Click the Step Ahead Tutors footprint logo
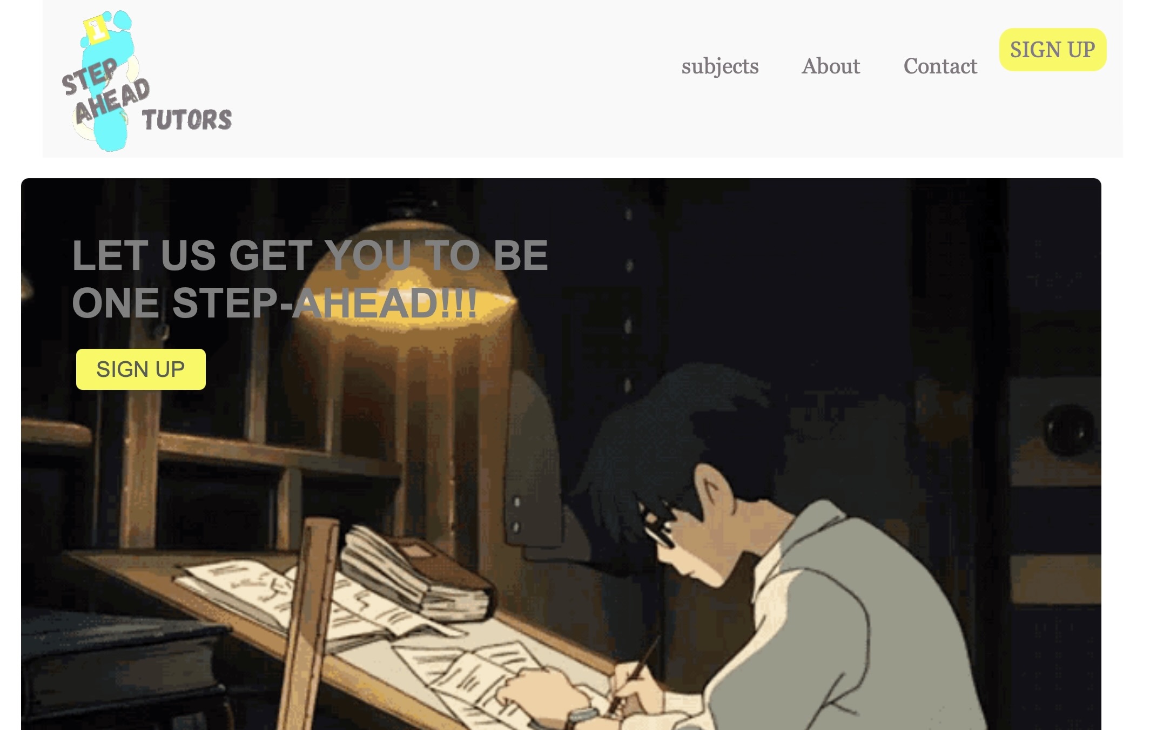 point(146,81)
